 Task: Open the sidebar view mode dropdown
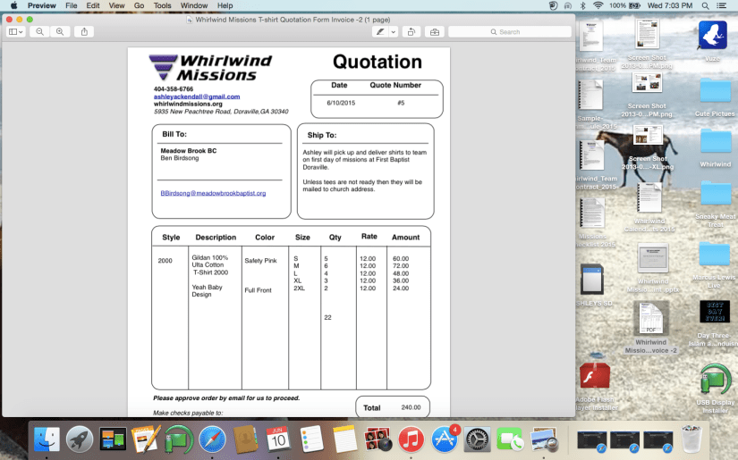(x=16, y=31)
